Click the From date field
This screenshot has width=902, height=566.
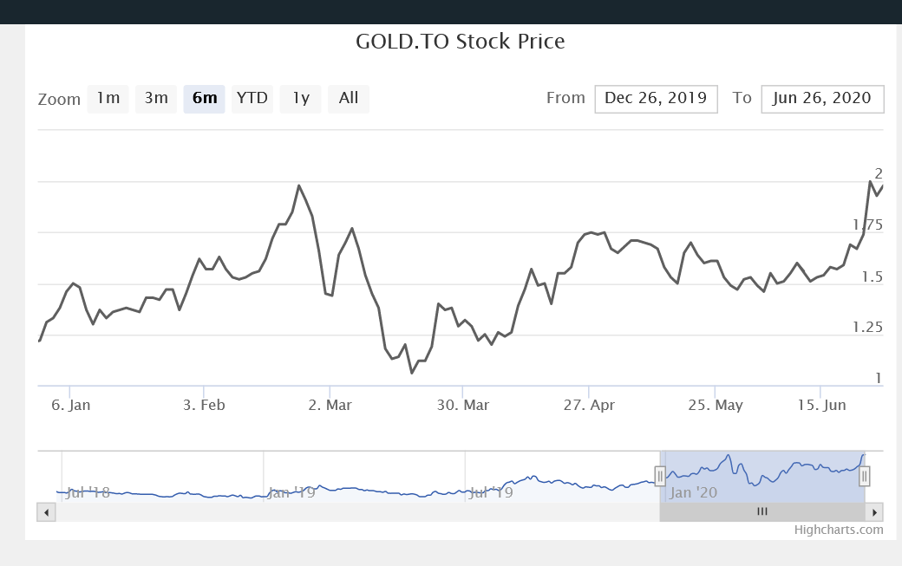point(656,99)
